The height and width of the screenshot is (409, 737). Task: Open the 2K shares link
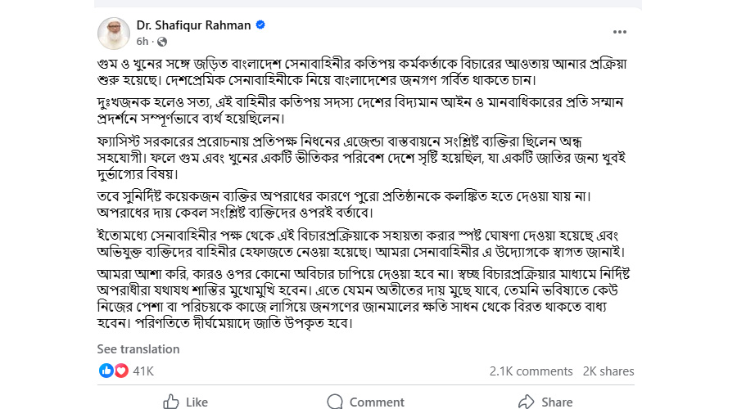(608, 371)
